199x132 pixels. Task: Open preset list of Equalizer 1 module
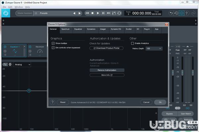coord(5,55)
